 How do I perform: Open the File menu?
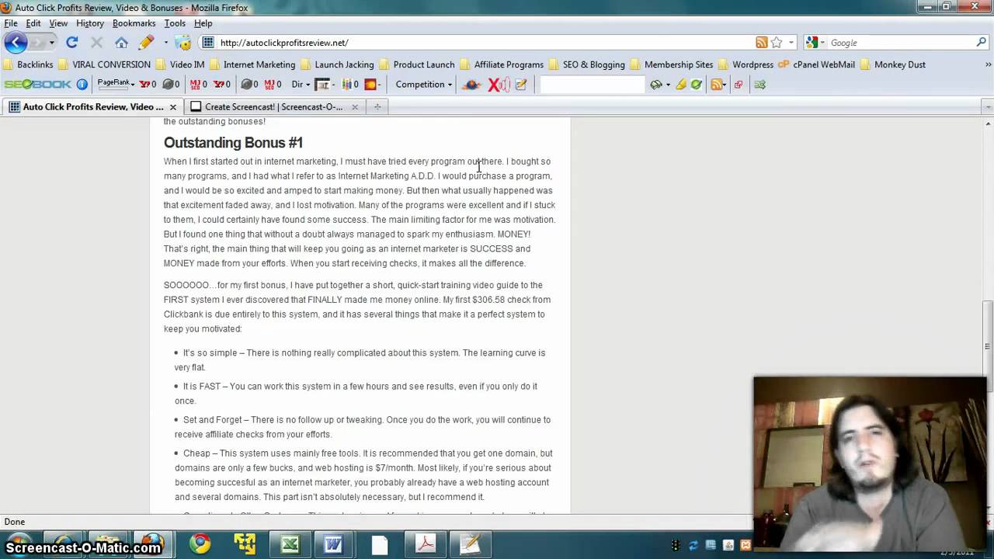click(x=11, y=23)
